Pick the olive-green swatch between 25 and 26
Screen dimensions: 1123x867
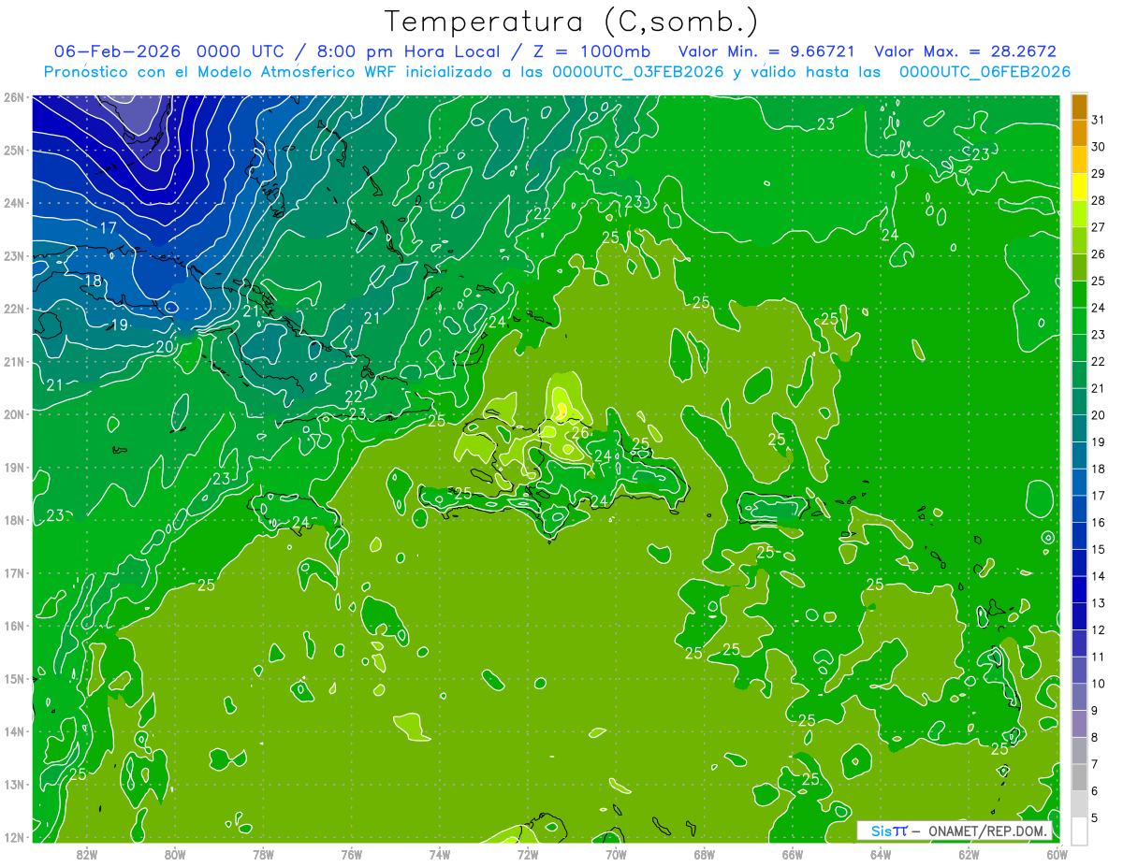[x=1079, y=267]
